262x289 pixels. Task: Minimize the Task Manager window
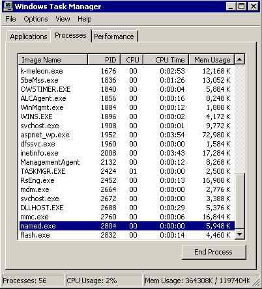(x=231, y=7)
